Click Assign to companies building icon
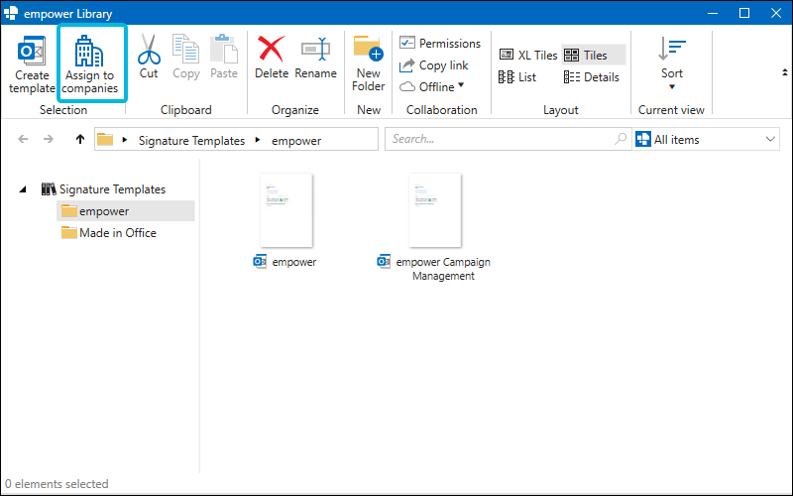 89,51
